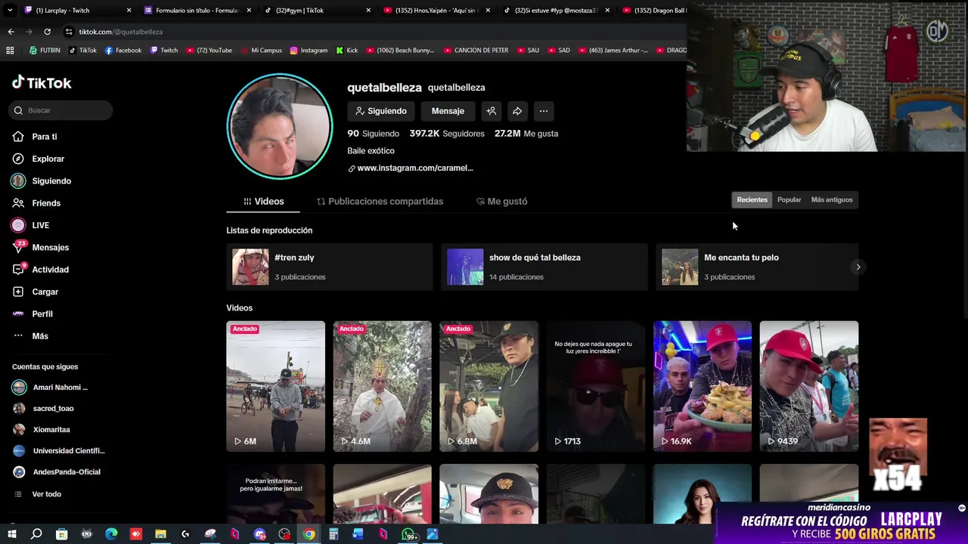968x544 pixels.
Task: Expand followed accounts with Ver todo
Action: 46,494
